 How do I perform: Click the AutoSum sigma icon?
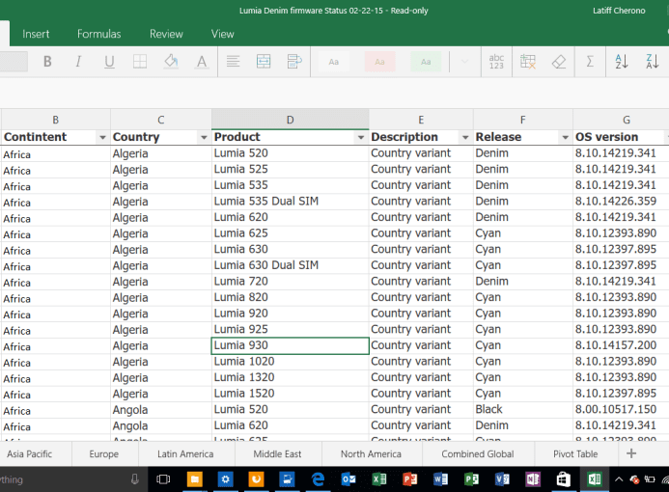pos(590,62)
